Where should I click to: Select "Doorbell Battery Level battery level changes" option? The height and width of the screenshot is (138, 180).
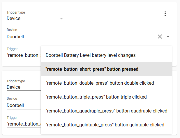106,55
